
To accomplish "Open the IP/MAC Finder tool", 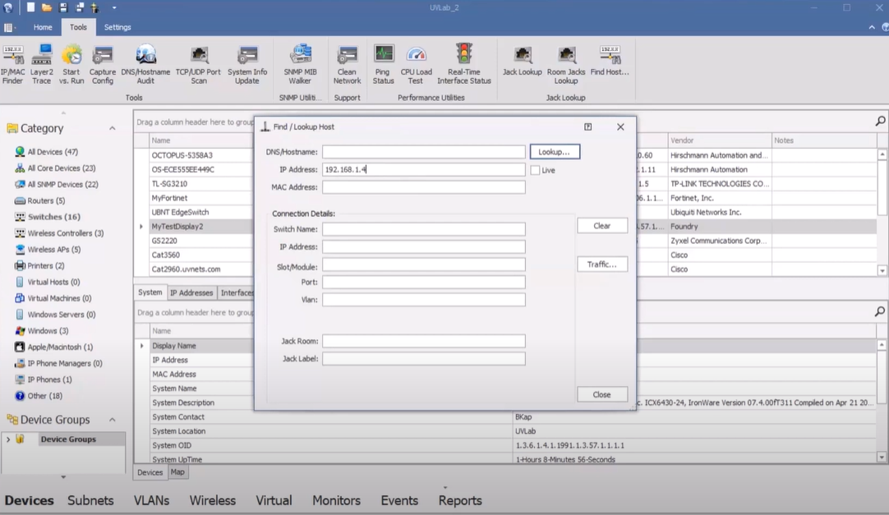I will click(12, 65).
